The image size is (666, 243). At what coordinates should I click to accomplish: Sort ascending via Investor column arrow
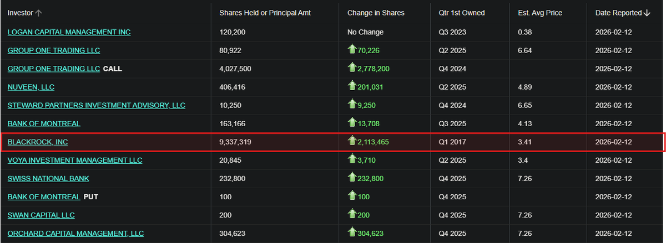point(39,13)
